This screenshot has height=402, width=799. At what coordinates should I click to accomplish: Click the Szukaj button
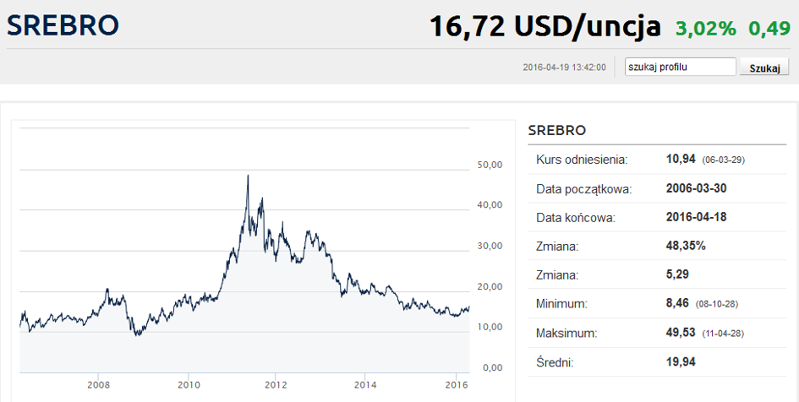click(764, 68)
